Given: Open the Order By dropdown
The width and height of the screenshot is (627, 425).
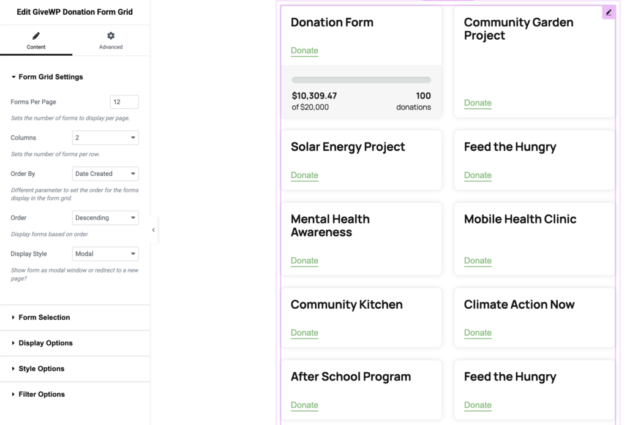Looking at the screenshot, I should pyautogui.click(x=105, y=174).
